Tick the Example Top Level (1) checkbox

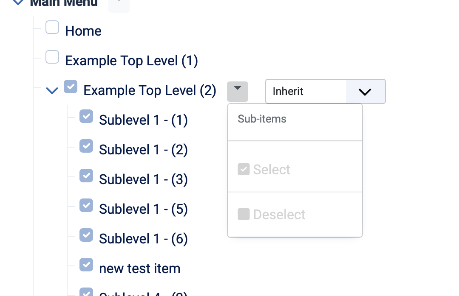[x=52, y=57]
